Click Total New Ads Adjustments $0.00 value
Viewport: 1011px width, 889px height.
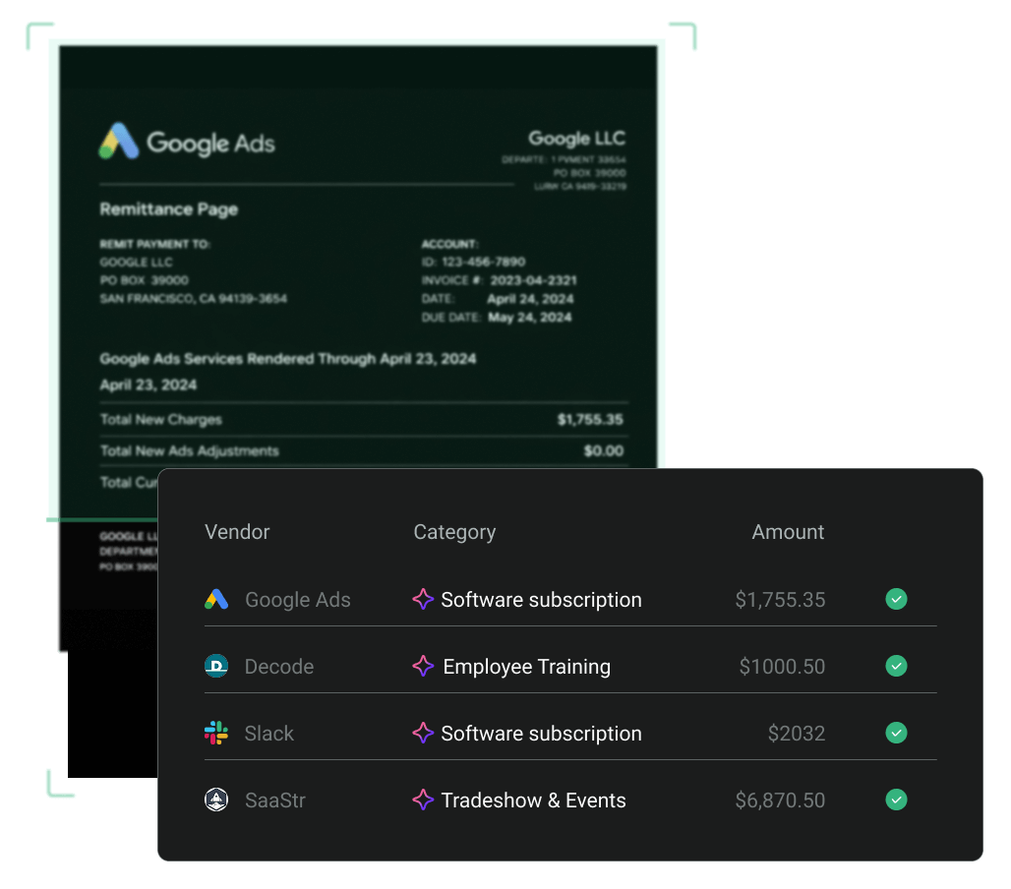(604, 450)
